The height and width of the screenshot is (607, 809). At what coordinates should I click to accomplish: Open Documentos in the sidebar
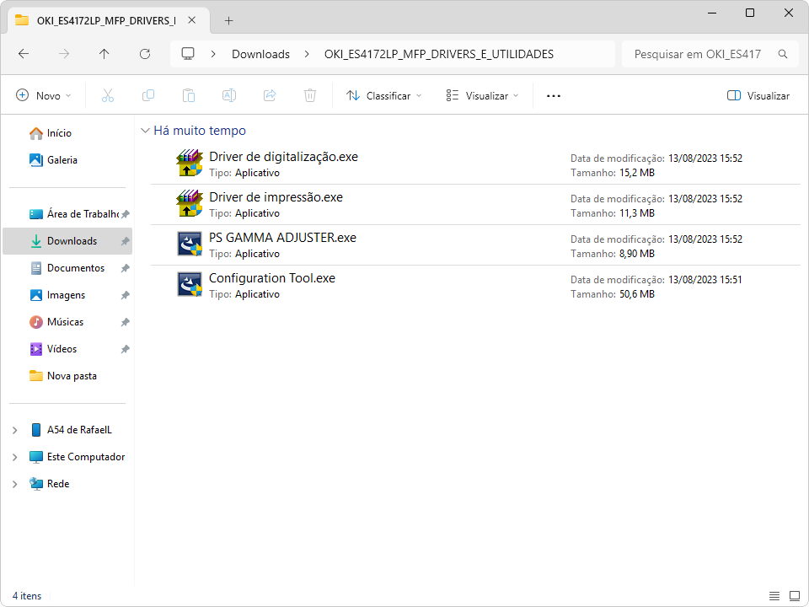(67, 268)
